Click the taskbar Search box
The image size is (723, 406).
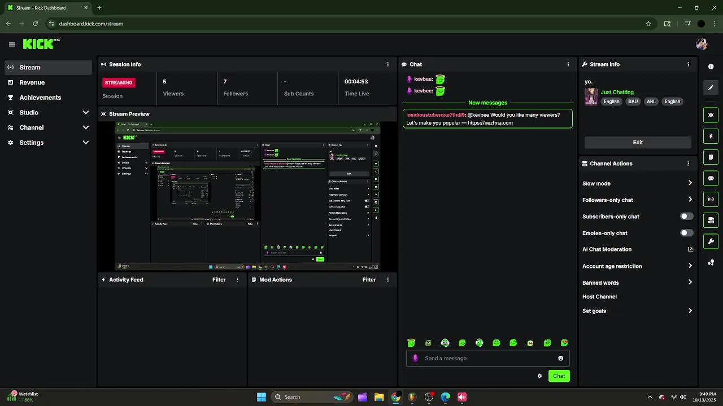tap(312, 397)
